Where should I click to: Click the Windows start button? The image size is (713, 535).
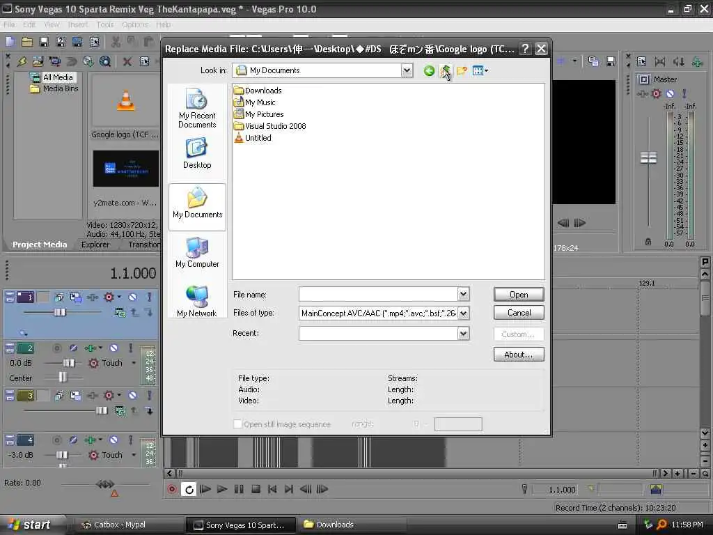[30, 525]
